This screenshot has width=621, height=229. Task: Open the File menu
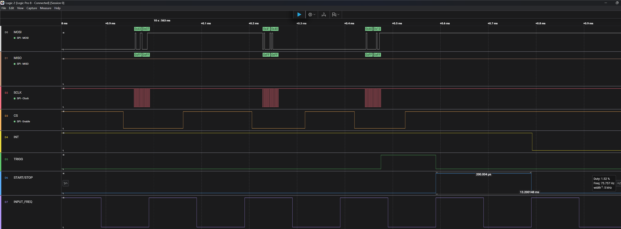(x=4, y=8)
